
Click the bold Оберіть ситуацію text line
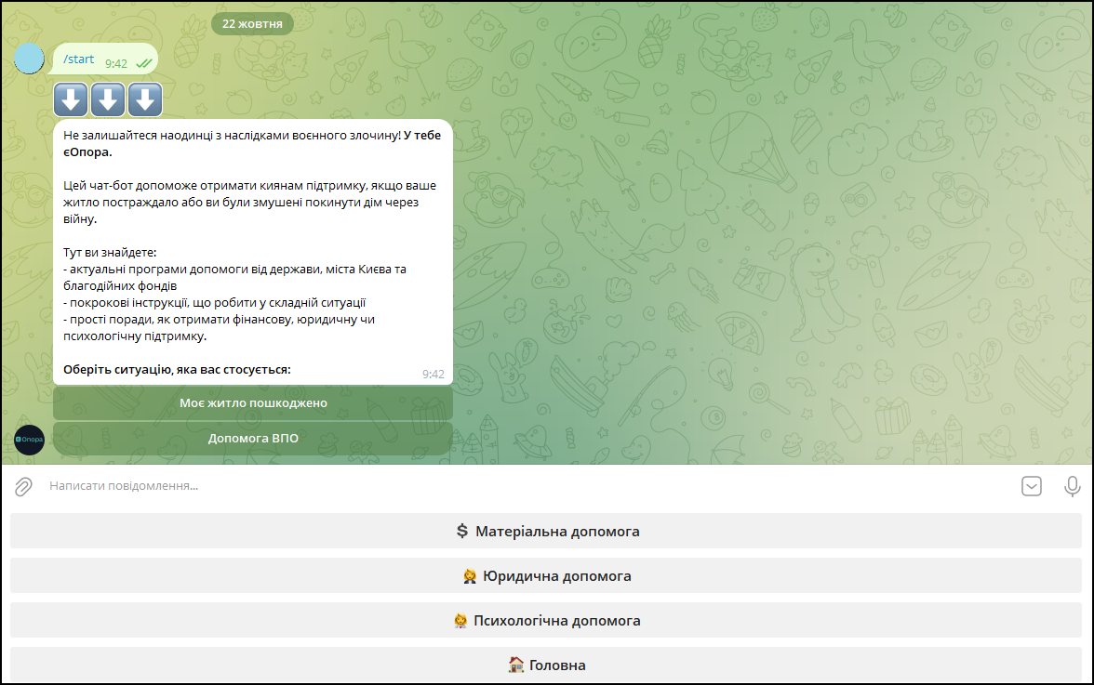click(x=177, y=370)
